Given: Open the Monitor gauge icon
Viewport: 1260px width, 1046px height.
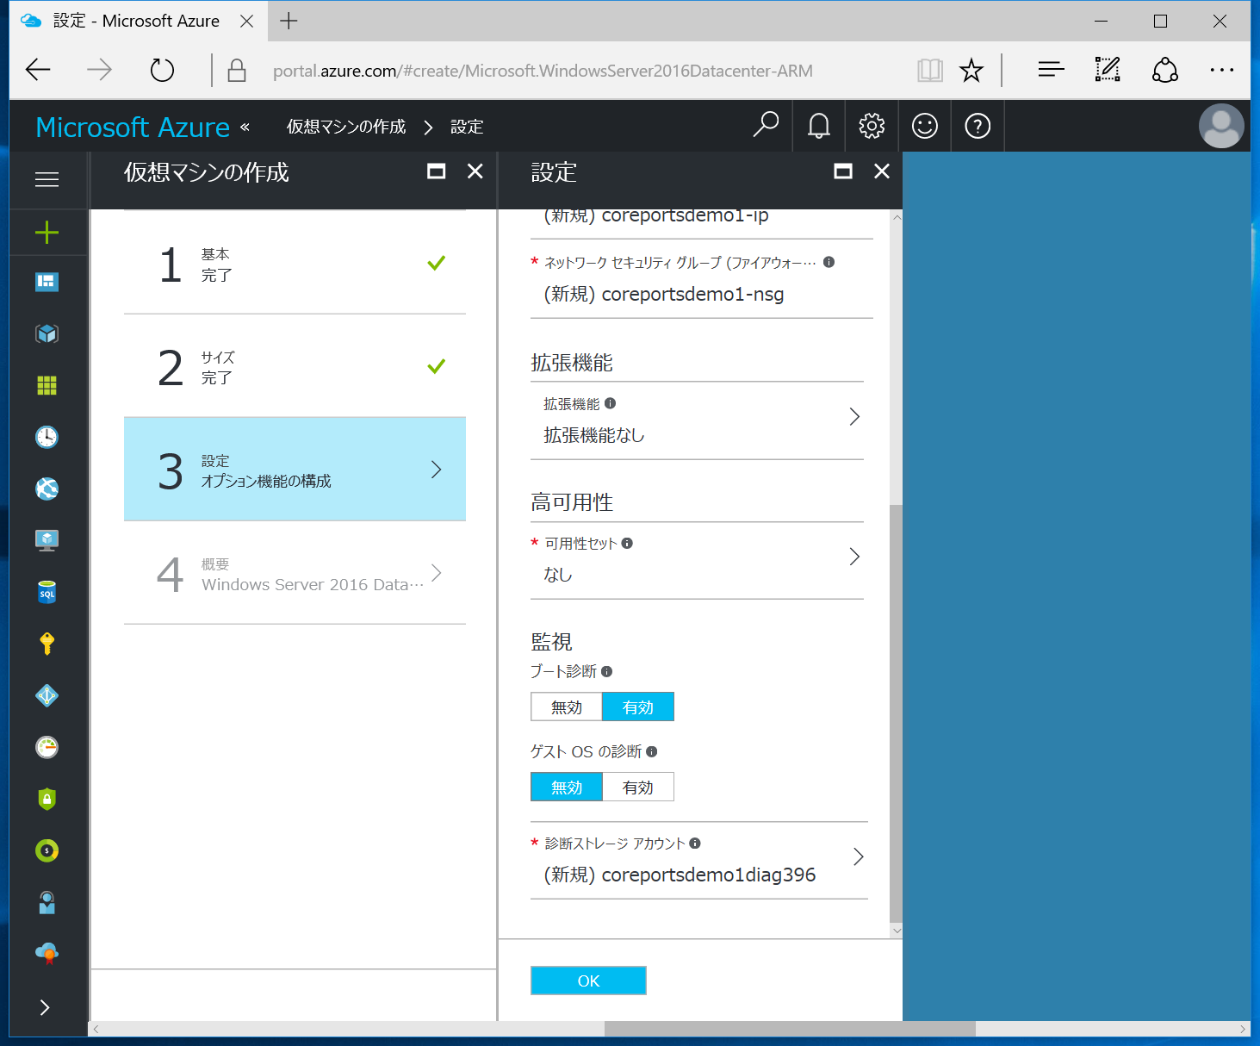Looking at the screenshot, I should tap(47, 747).
